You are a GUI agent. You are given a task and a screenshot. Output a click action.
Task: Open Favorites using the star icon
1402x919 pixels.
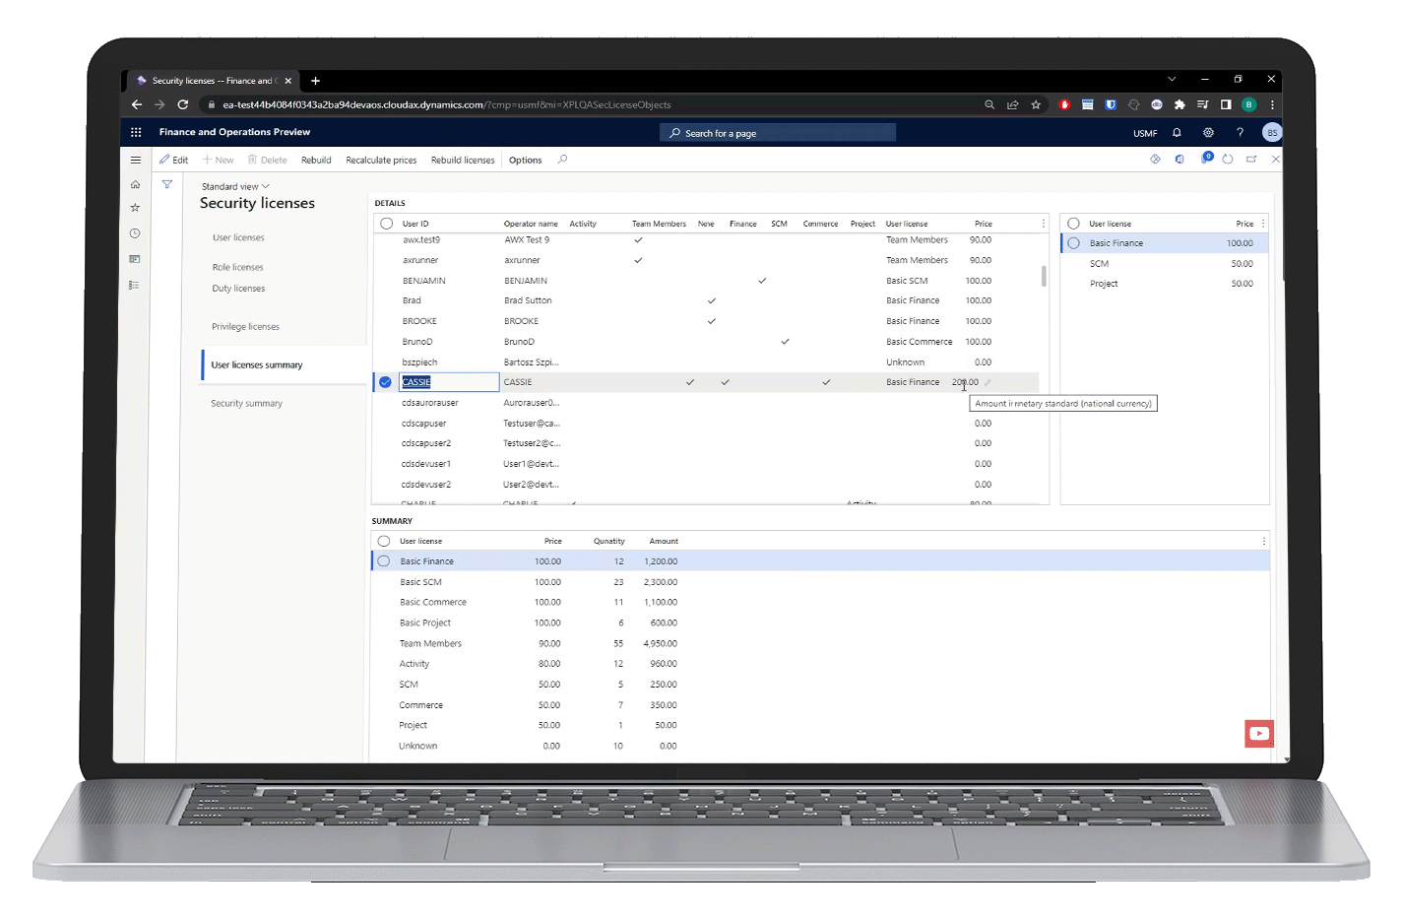click(x=135, y=207)
